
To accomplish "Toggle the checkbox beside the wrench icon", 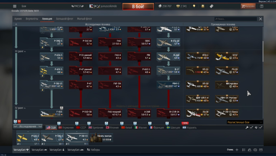I will click(251, 127).
